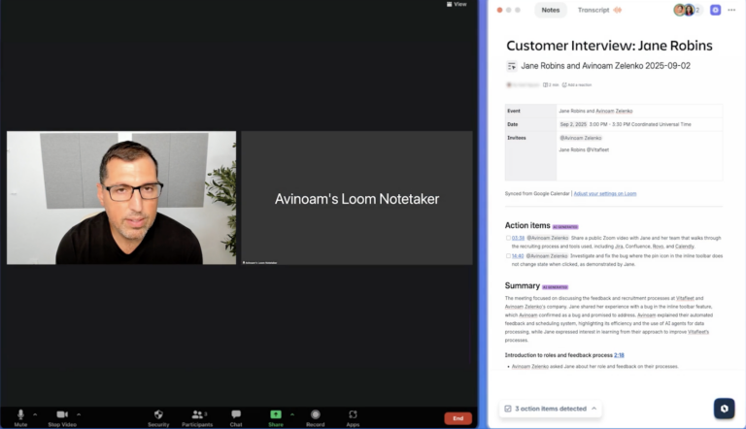Open the Zoom Chat panel
This screenshot has height=429, width=746.
(x=236, y=414)
